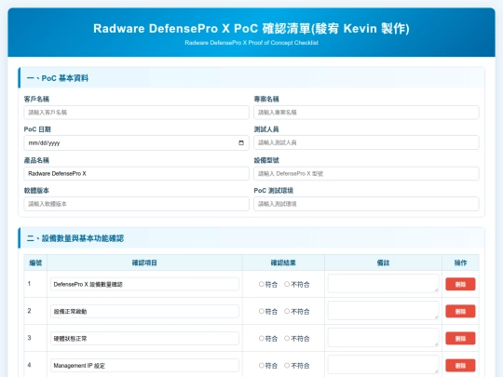Delete row 2 設備正常啟動 using 刪除 button

[x=460, y=311]
